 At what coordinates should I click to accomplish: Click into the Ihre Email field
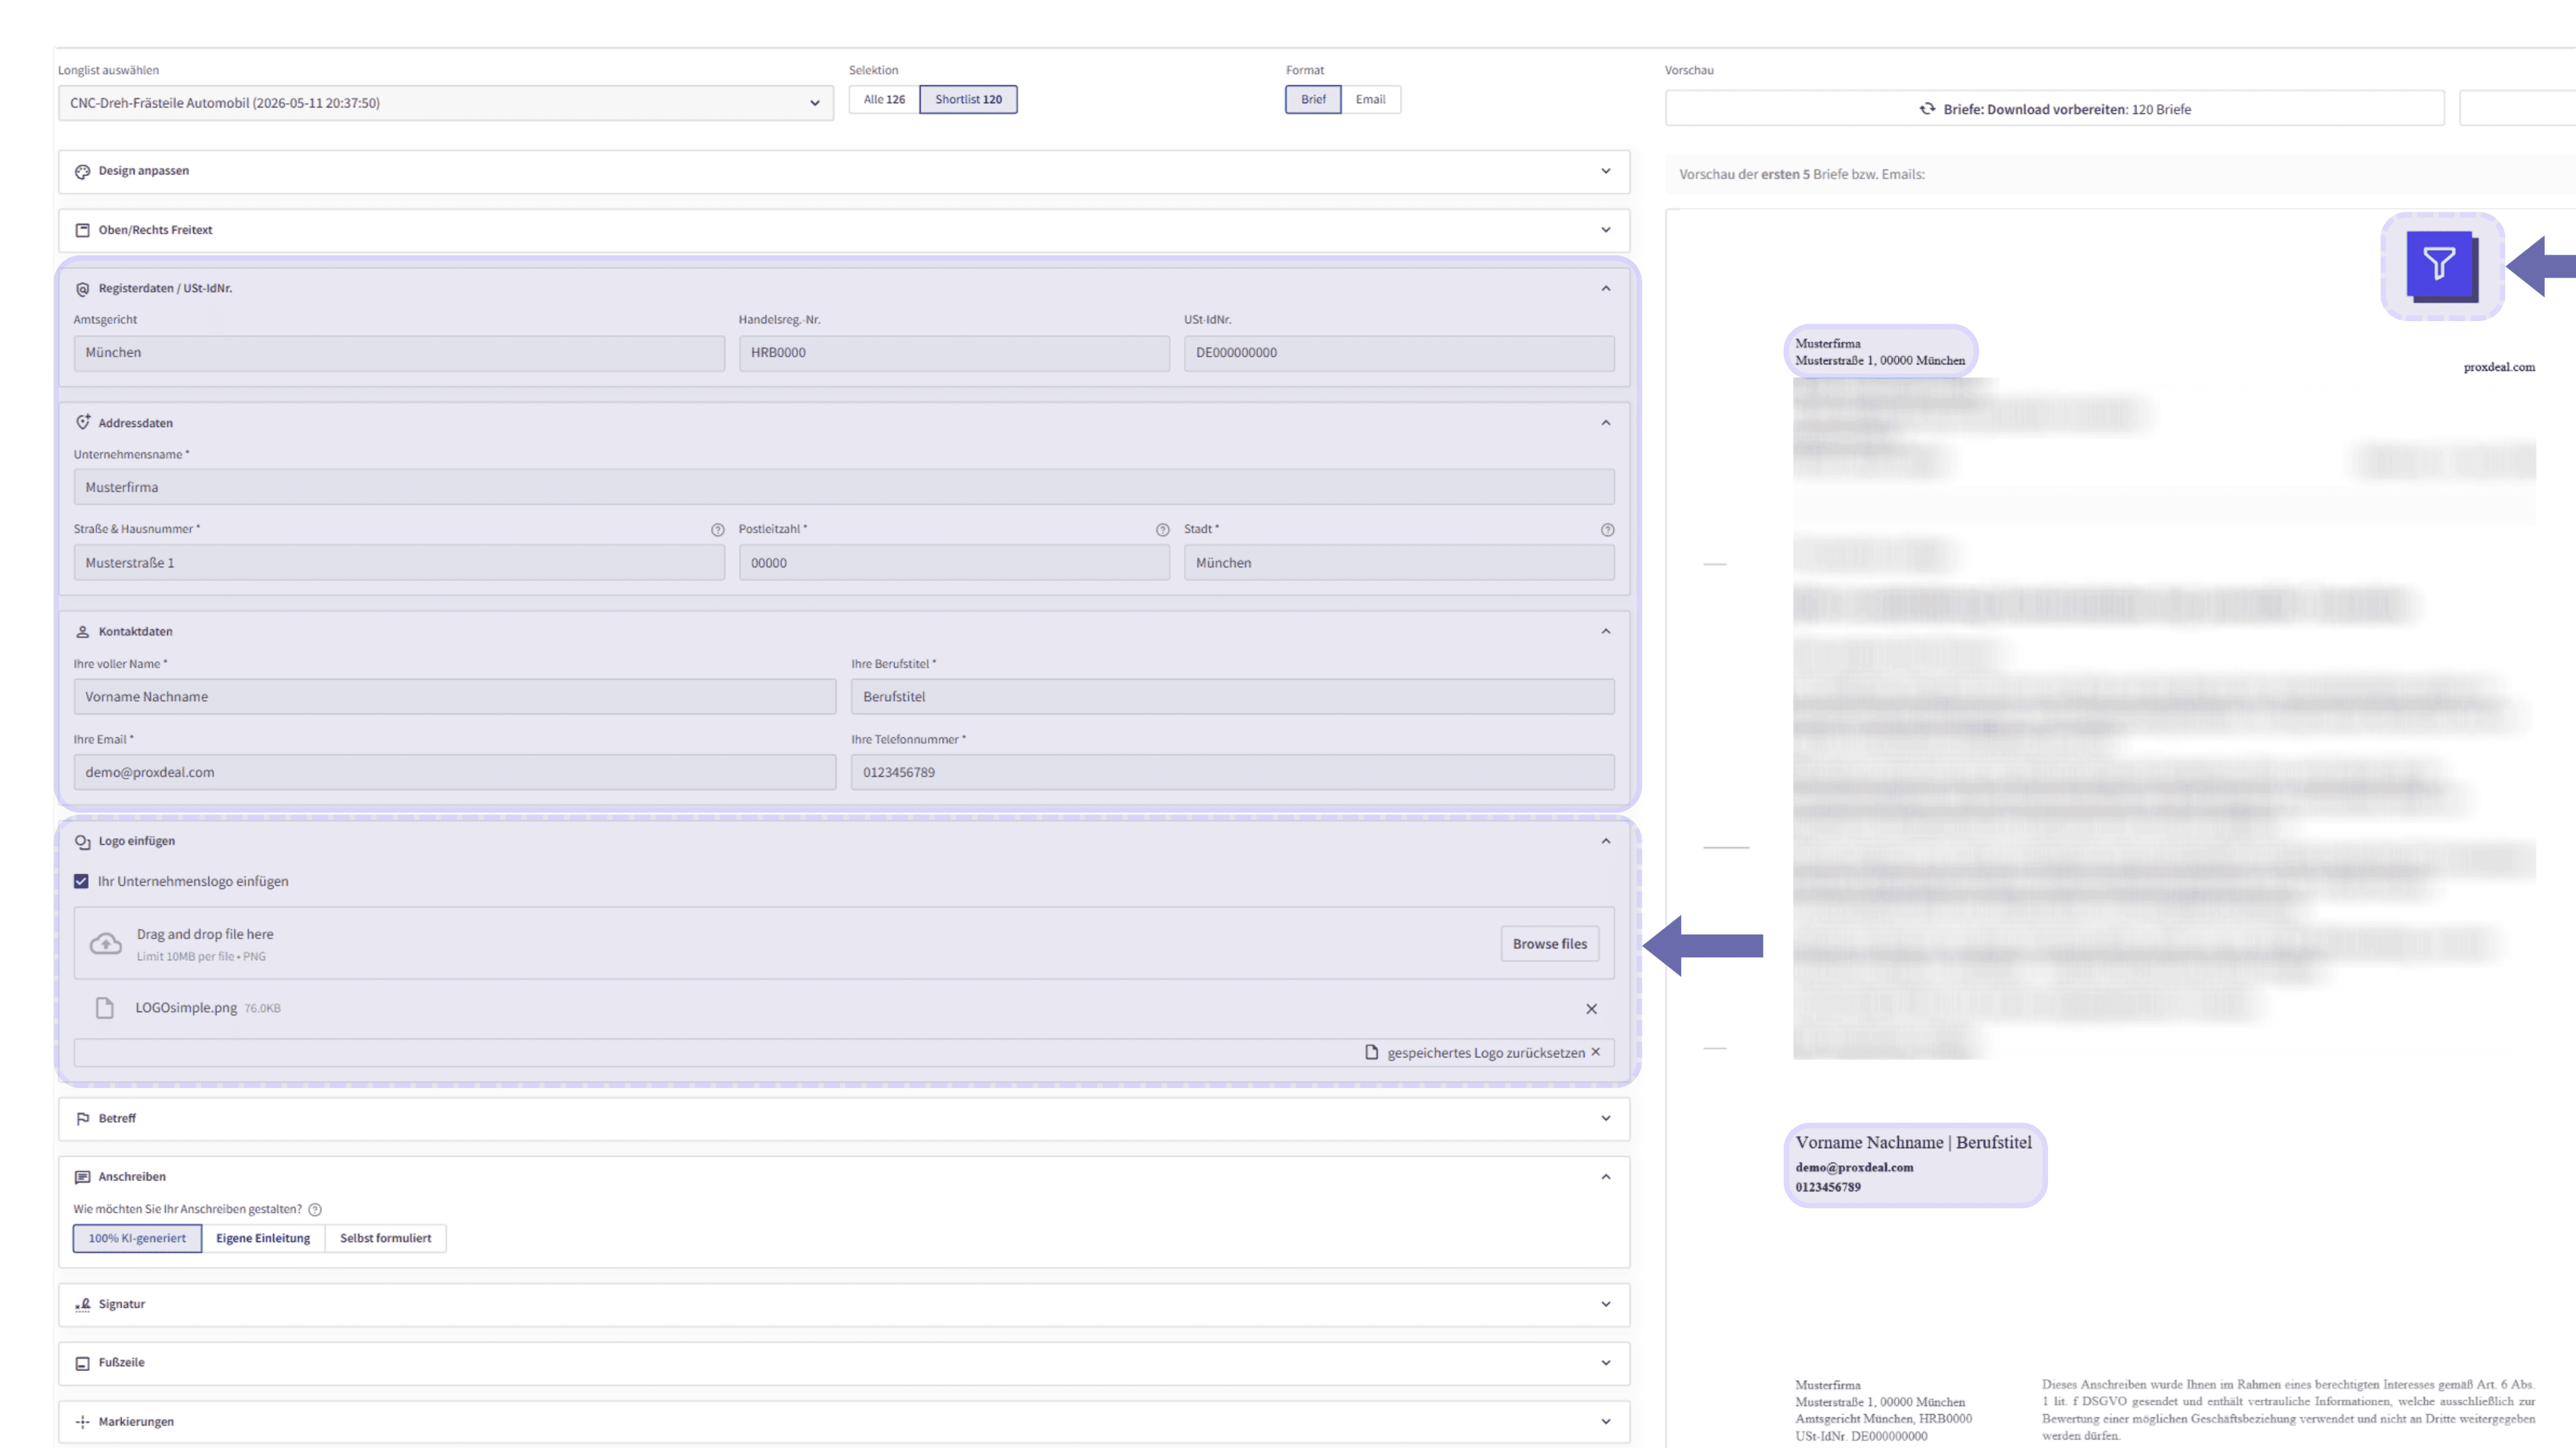click(x=455, y=772)
